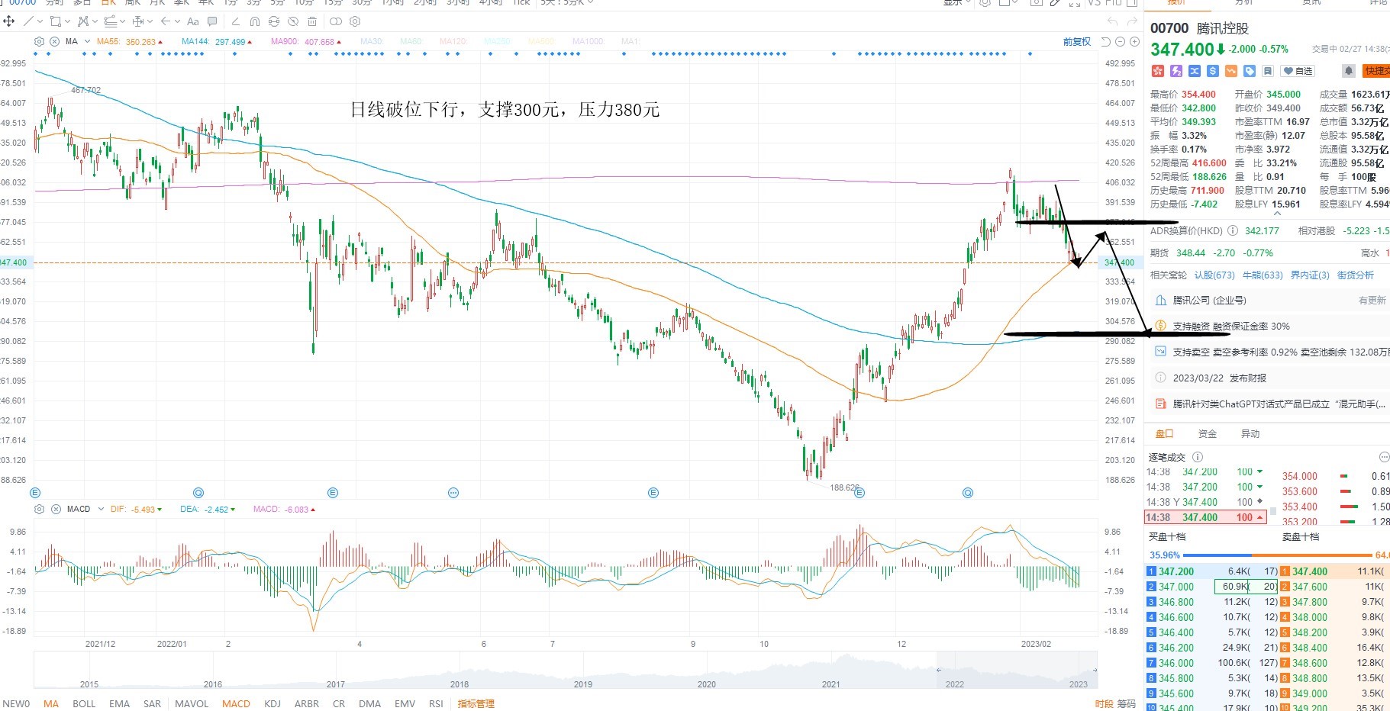Delete all drawings with trash icon

312,21
